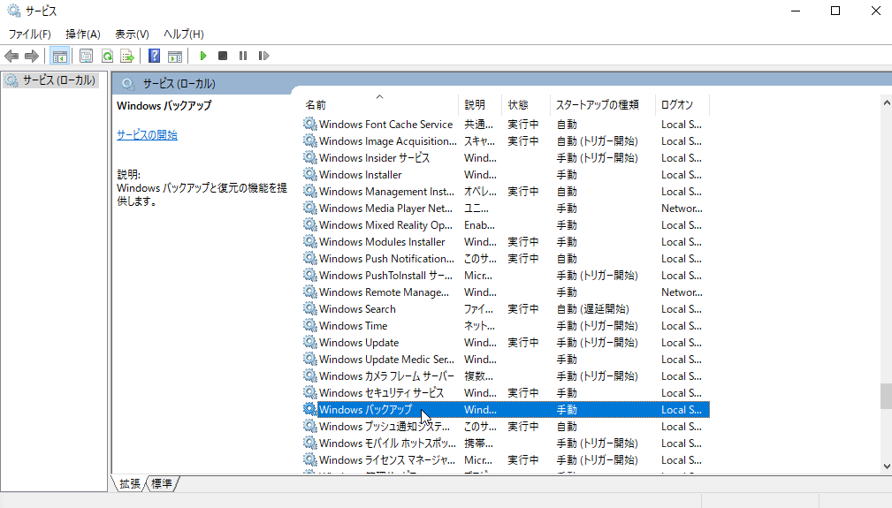This screenshot has width=892, height=508.
Task: Click ネット... description of Windows Time
Action: [x=479, y=326]
